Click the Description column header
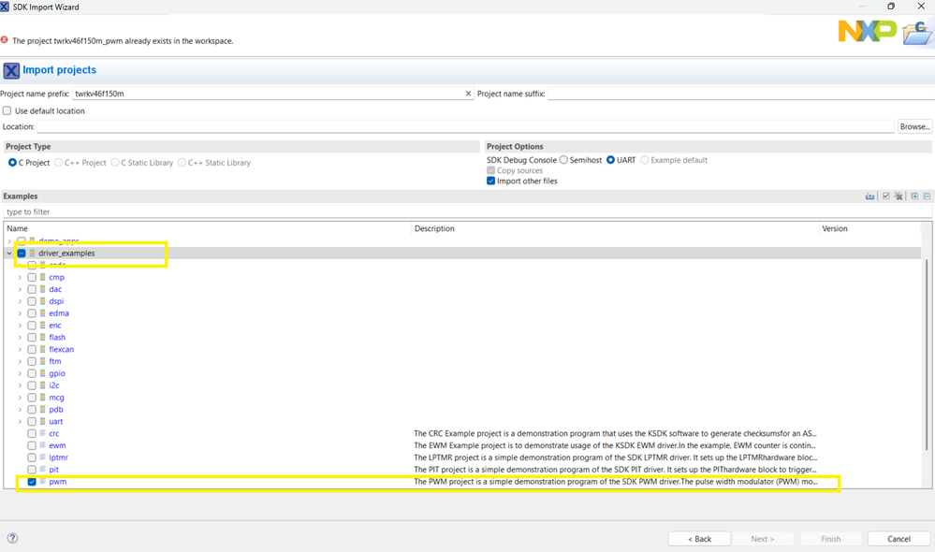Image resolution: width=935 pixels, height=552 pixels. tap(615, 229)
